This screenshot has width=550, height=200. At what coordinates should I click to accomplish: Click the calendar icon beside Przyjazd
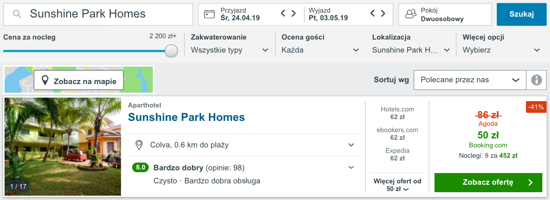click(x=209, y=14)
